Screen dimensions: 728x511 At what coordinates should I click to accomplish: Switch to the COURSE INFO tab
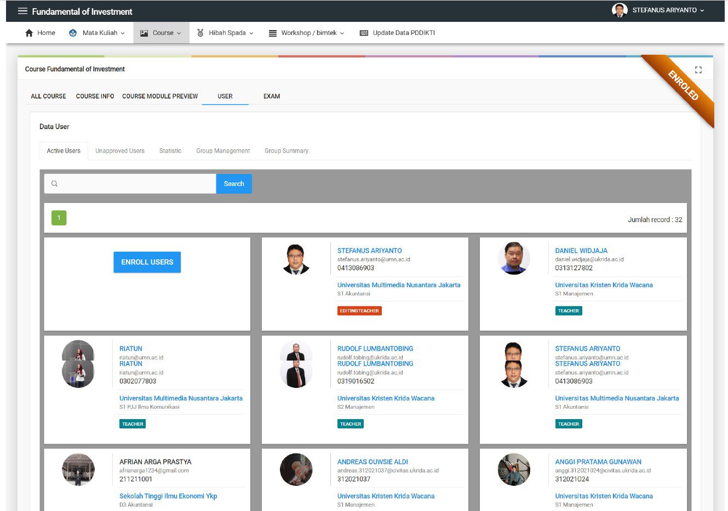pyautogui.click(x=95, y=96)
